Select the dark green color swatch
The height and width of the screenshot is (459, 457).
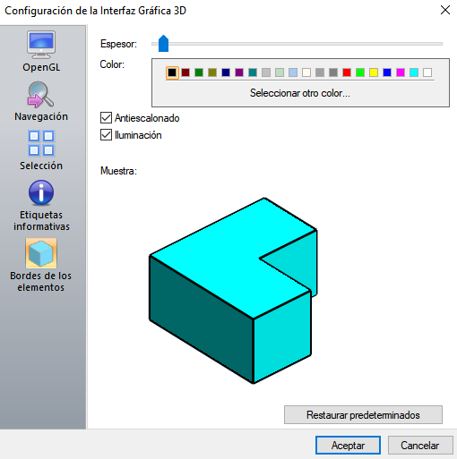pyautogui.click(x=199, y=72)
